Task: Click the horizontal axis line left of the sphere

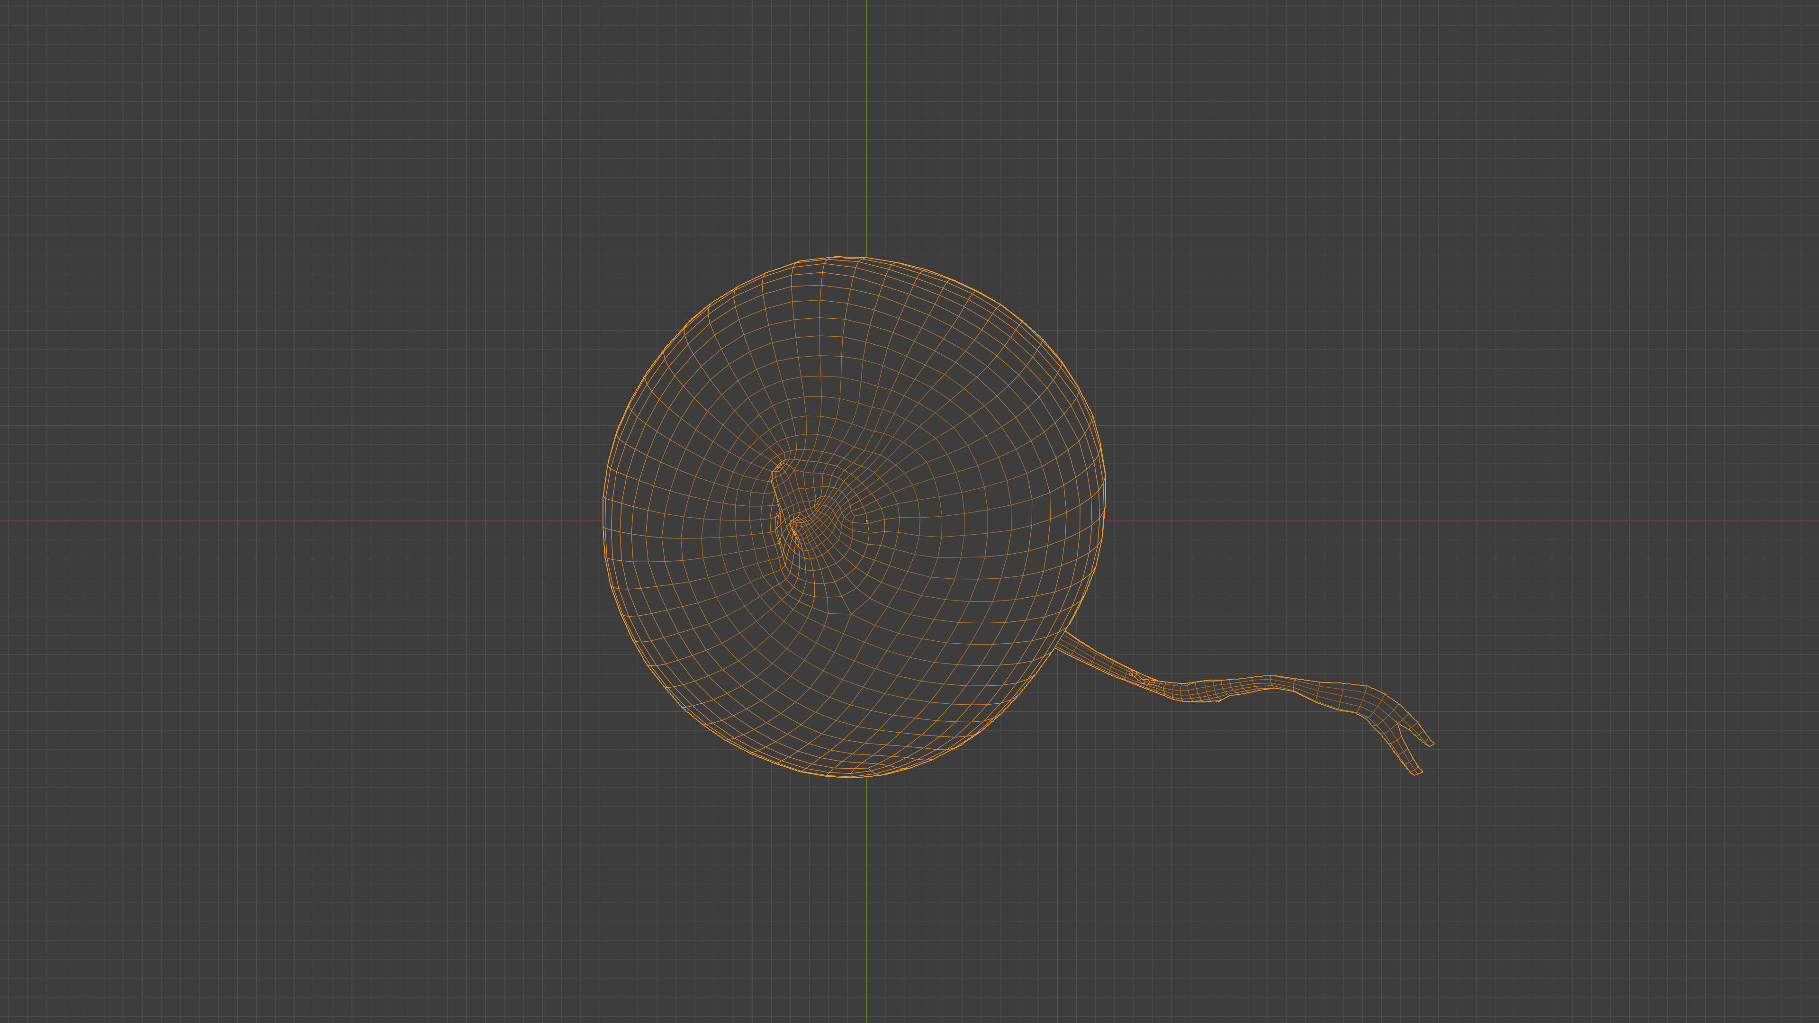Action: click(x=297, y=522)
